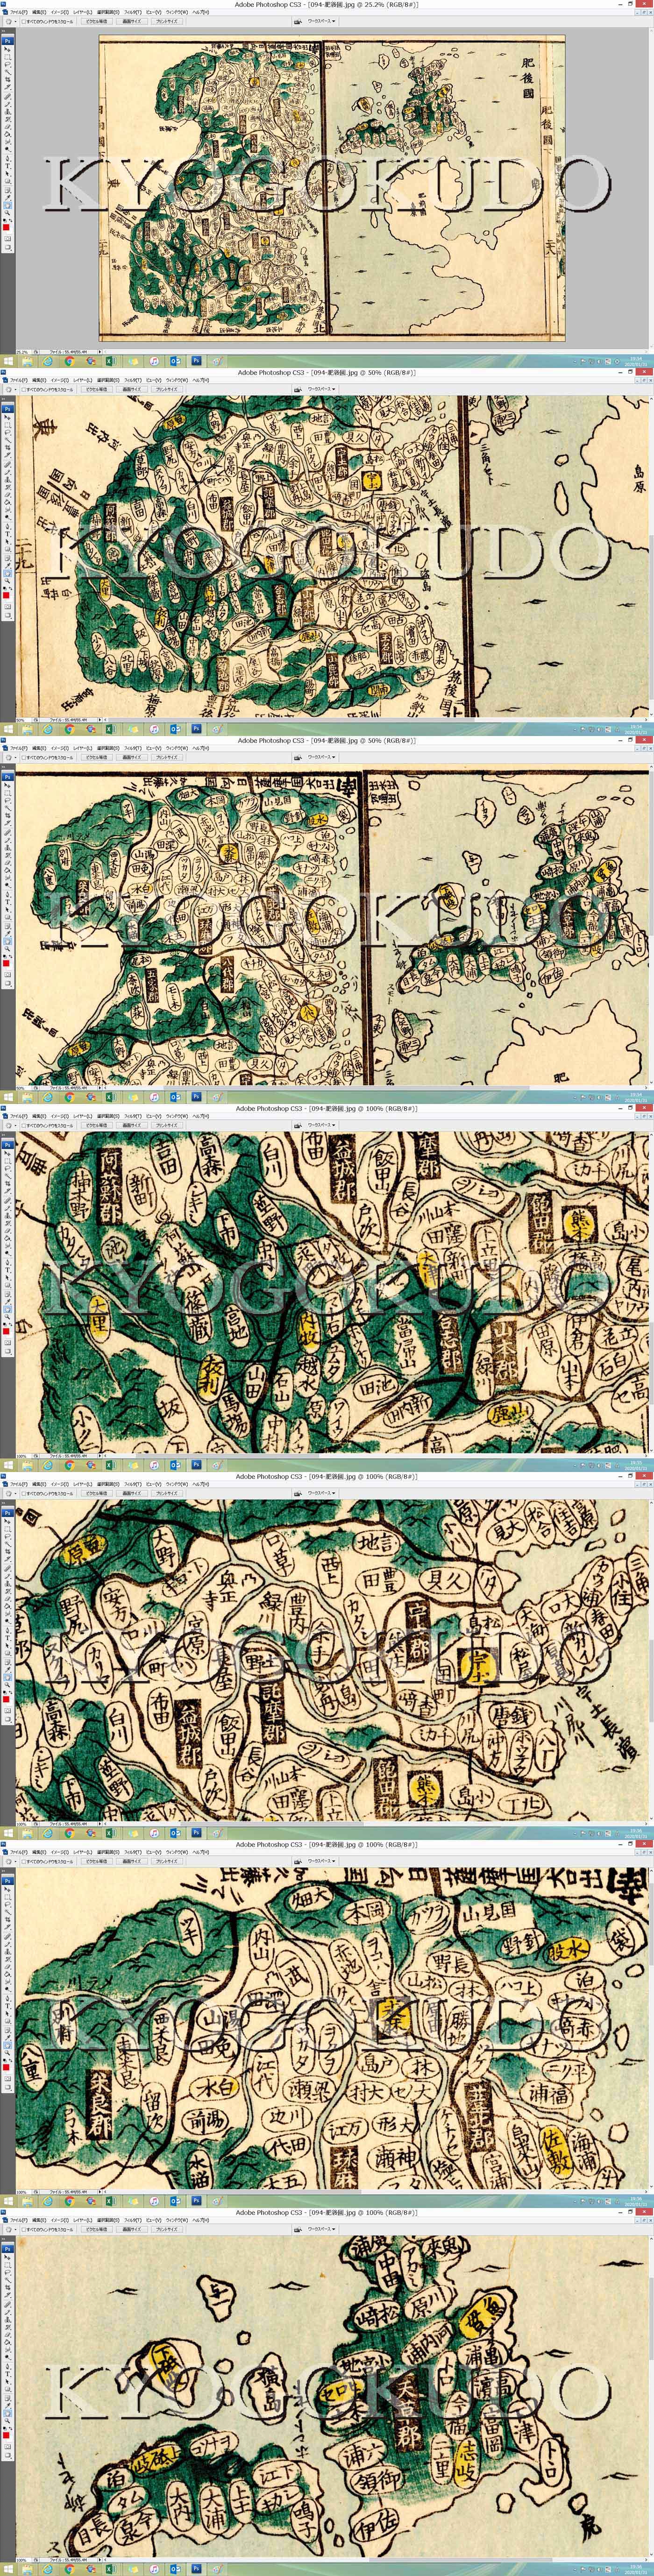Open red foreground color swatch in 25.2% window

point(6,228)
